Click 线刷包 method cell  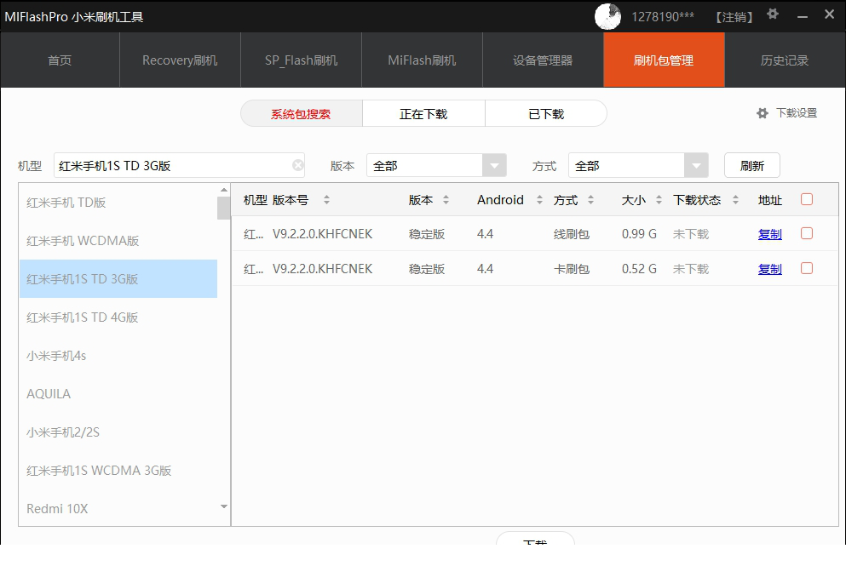(x=572, y=234)
